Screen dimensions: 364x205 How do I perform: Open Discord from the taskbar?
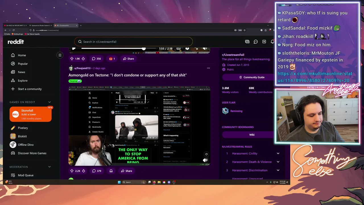coord(169,182)
